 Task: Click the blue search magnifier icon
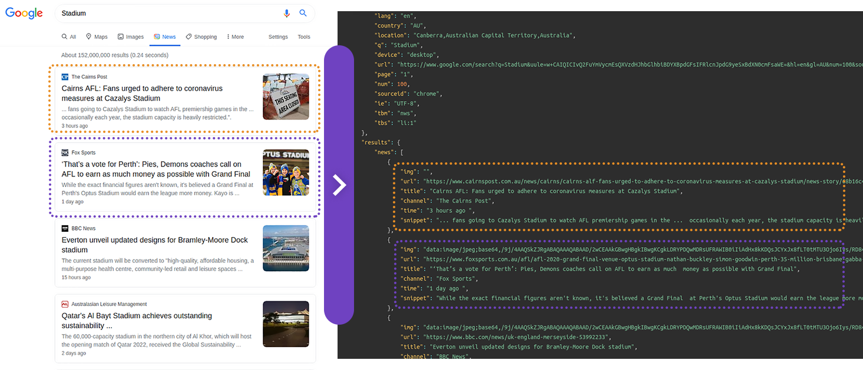[303, 13]
